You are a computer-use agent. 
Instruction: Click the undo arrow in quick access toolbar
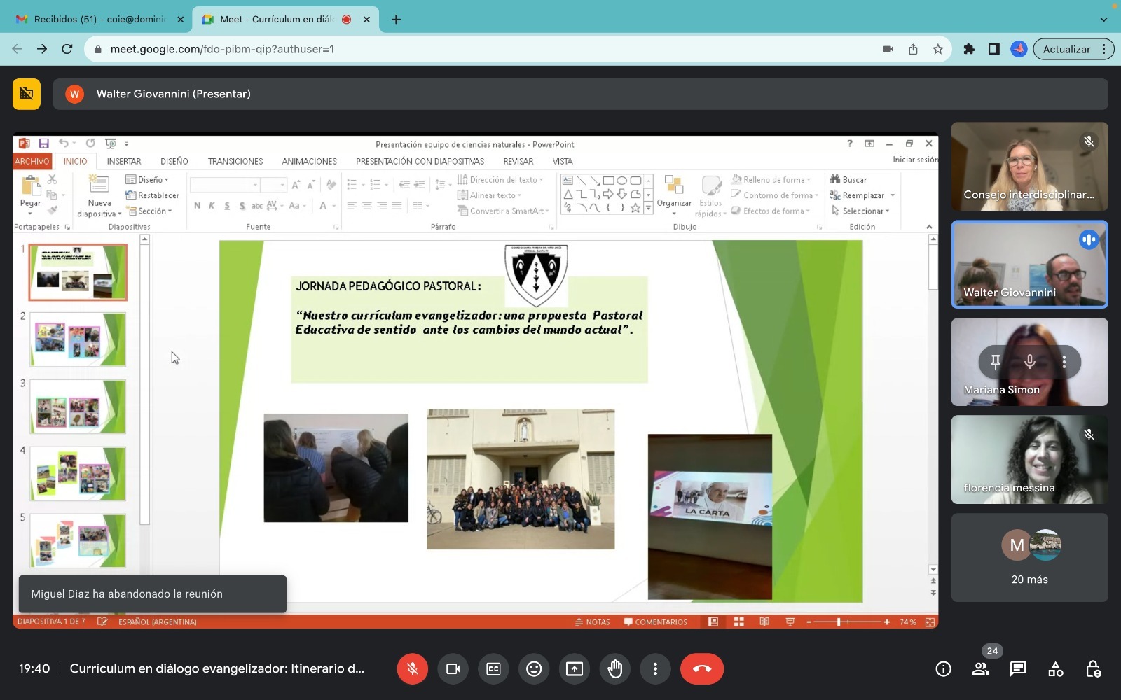point(63,143)
